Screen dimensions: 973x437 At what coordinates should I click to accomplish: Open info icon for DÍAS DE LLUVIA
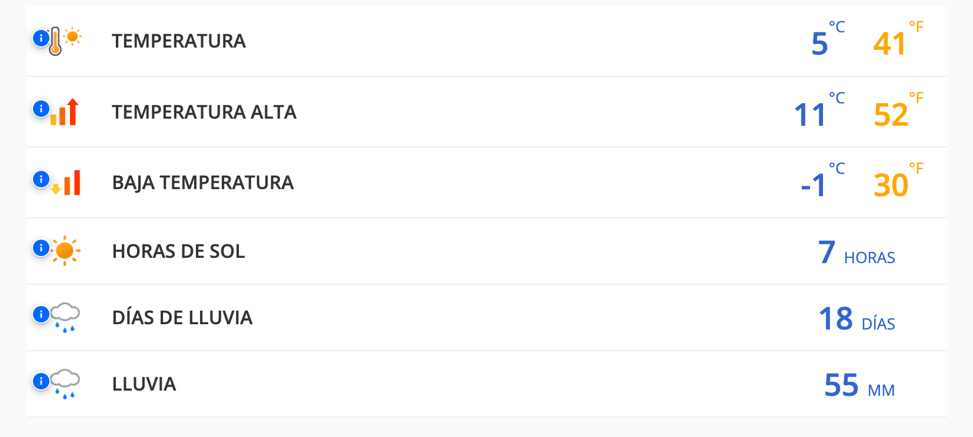click(x=41, y=314)
